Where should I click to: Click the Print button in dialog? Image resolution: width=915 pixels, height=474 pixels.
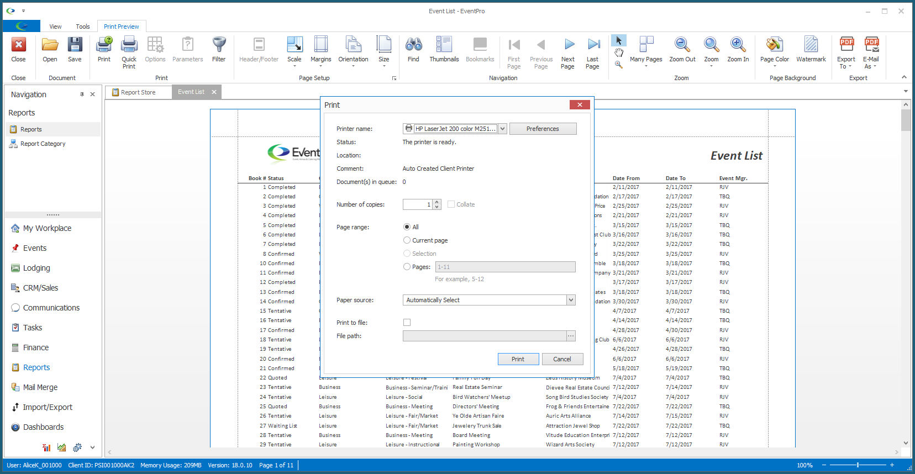pos(518,359)
